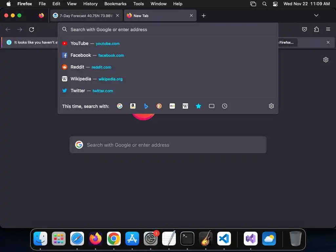List all tabs with the chevron
This screenshot has width=336, height=252.
(x=316, y=15)
